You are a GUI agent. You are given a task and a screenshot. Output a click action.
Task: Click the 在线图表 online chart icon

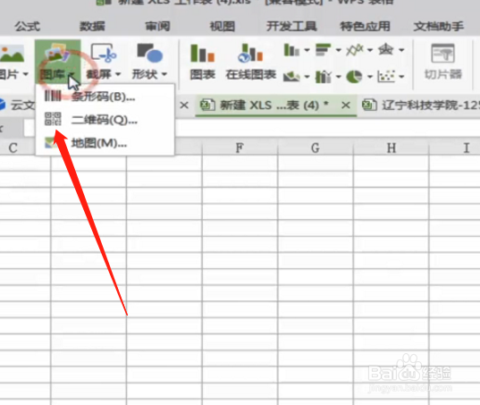pos(250,53)
